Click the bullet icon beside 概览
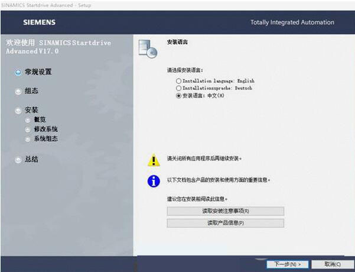 coord(28,120)
